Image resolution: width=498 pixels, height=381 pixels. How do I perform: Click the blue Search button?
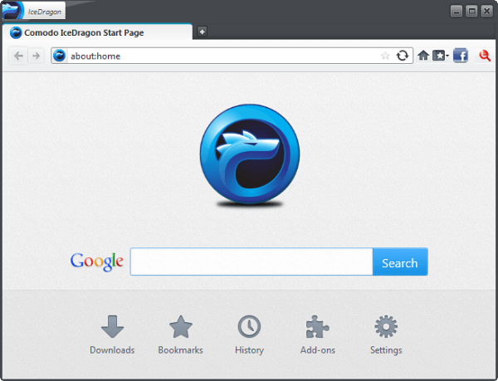tap(400, 261)
